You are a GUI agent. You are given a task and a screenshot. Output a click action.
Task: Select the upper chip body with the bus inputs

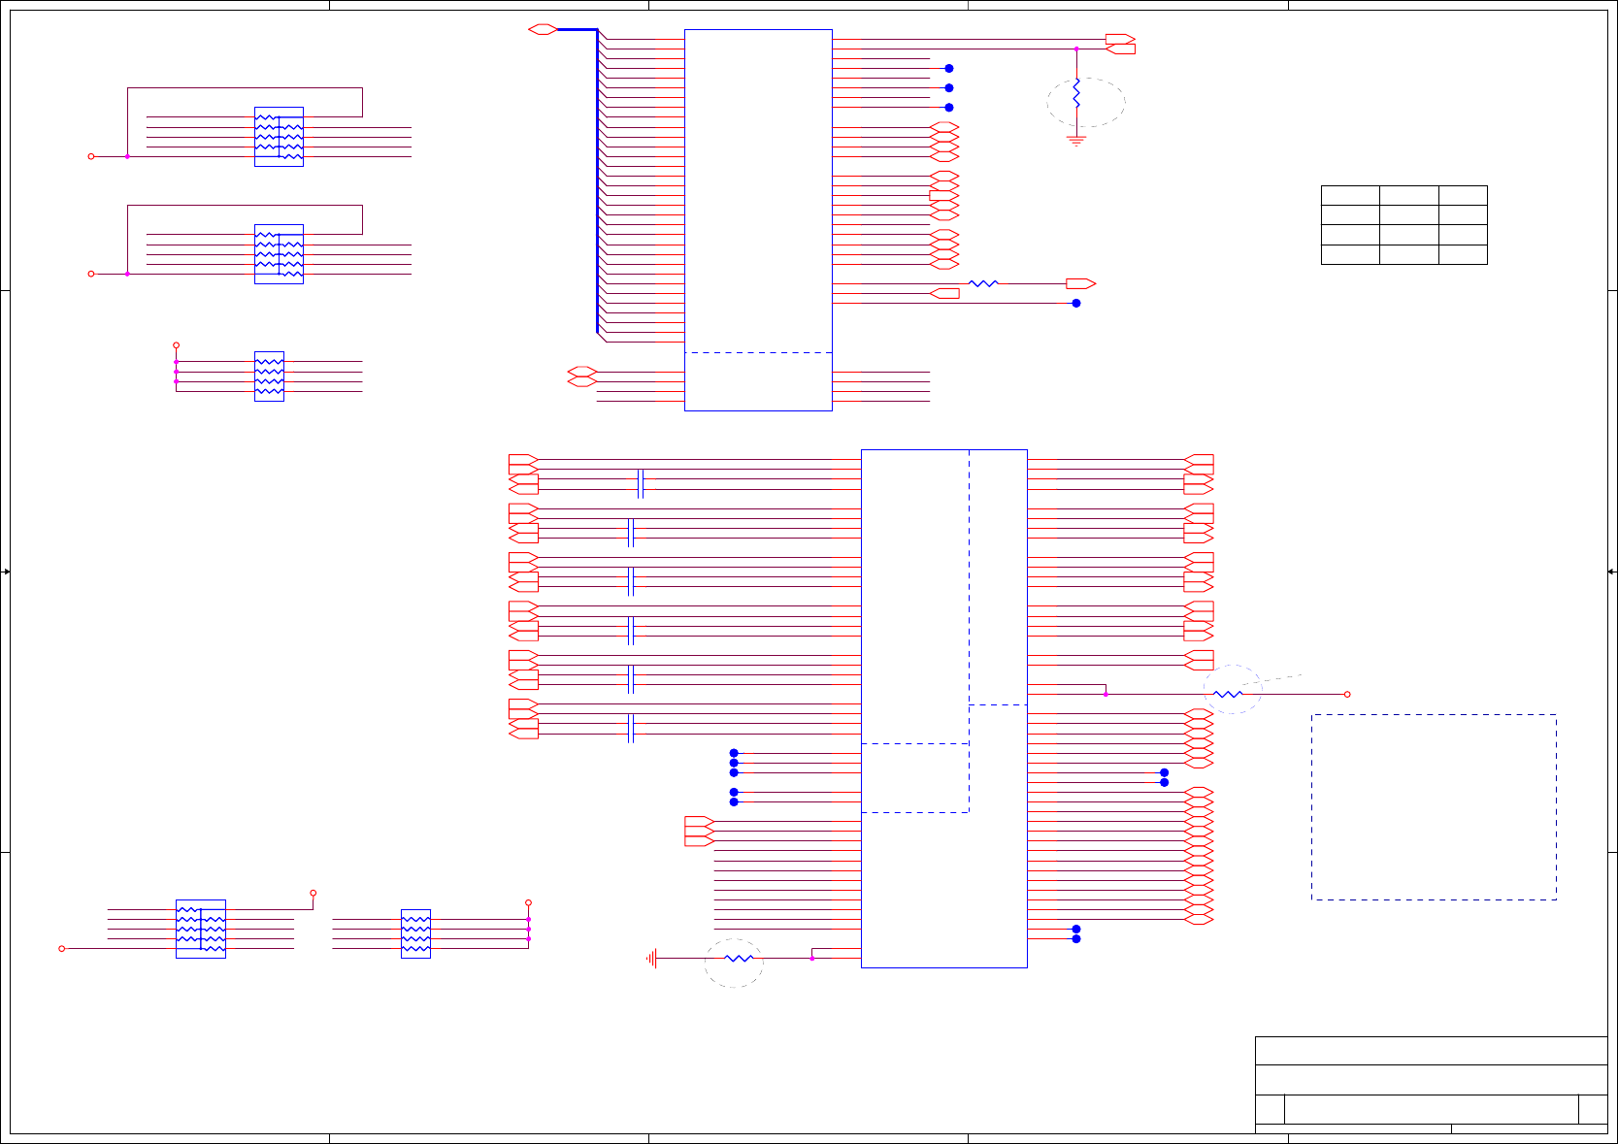click(x=758, y=219)
